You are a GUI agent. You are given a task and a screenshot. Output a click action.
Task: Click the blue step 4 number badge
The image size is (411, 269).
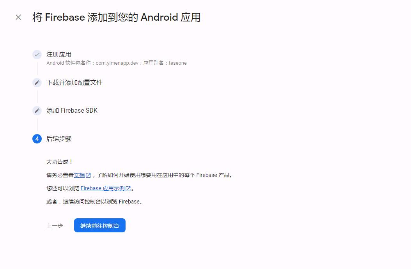[37, 139]
